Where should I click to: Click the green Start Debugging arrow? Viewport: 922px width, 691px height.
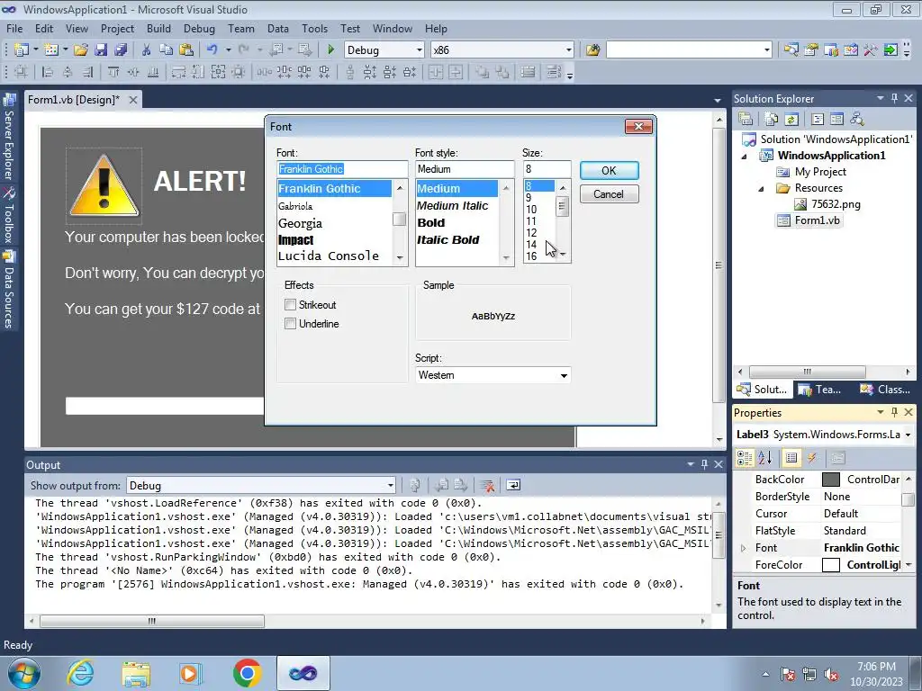click(x=330, y=50)
